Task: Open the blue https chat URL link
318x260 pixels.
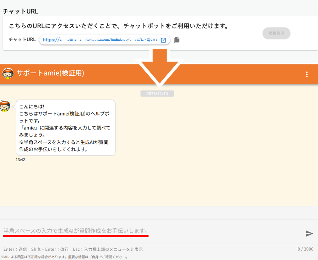Action: click(100, 40)
